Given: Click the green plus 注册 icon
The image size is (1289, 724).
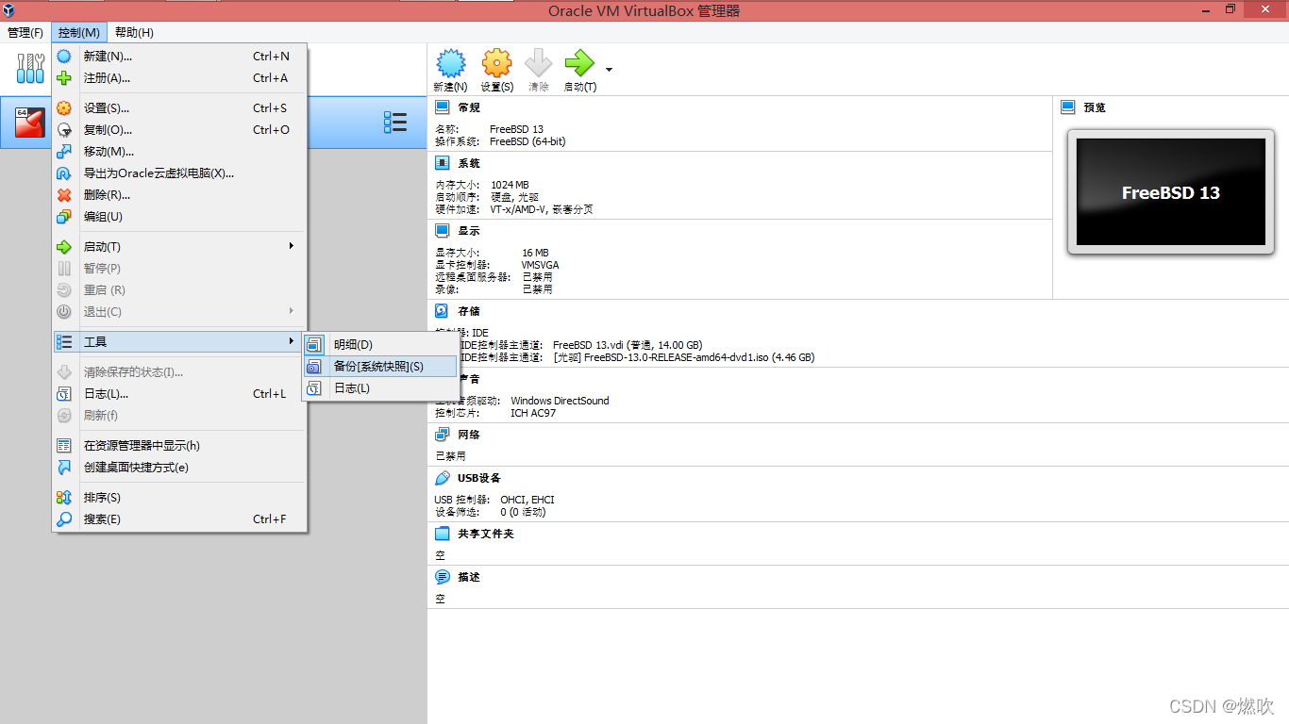Looking at the screenshot, I should point(64,78).
